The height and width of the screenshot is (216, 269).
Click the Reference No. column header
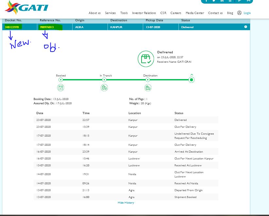click(x=50, y=20)
